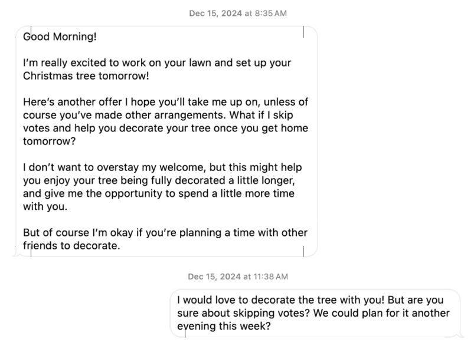Select the reply bubble about decorating the tree
Viewport: 474px width, 352px height.
coord(315,313)
